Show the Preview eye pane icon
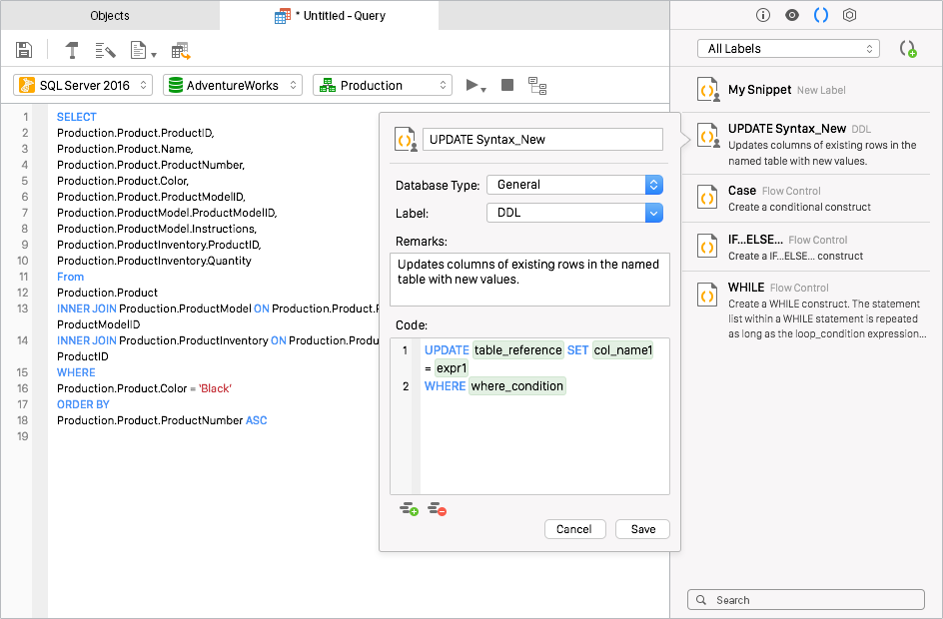Screen dimensions: 943x619 (792, 15)
